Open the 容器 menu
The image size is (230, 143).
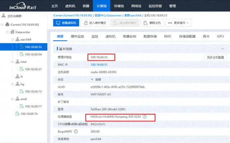tap(86, 6)
